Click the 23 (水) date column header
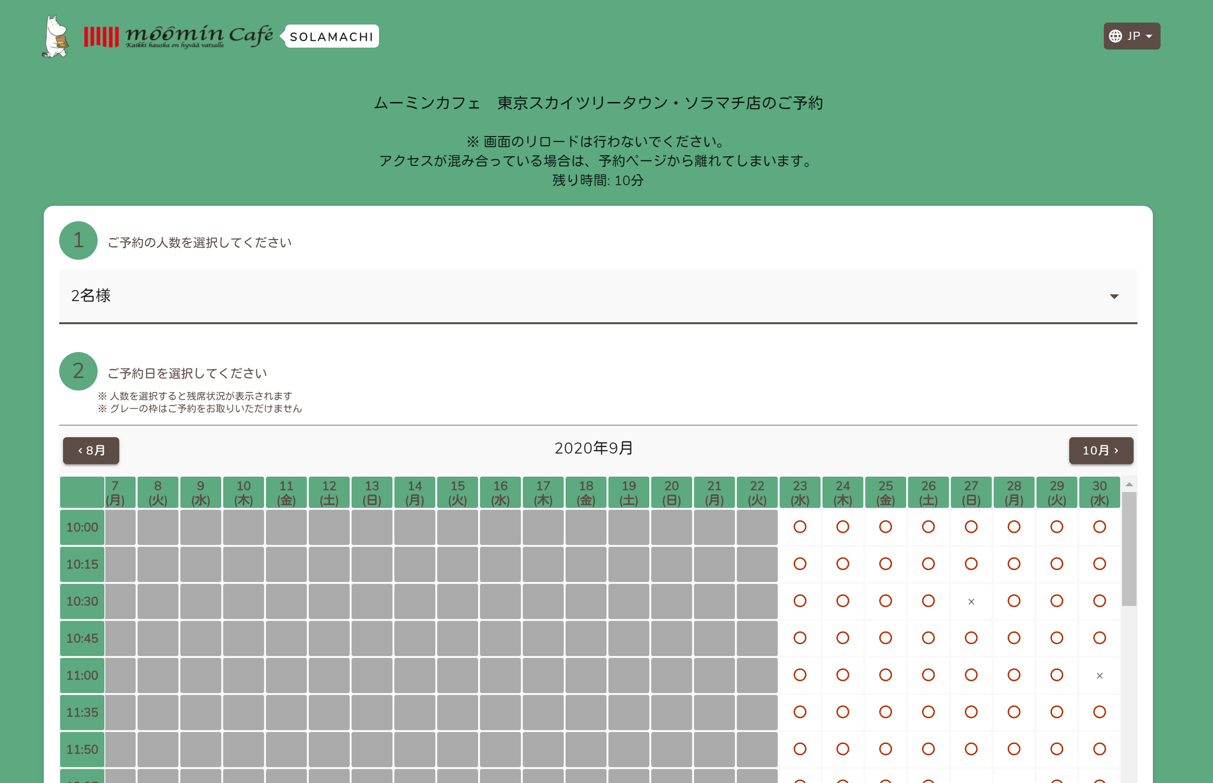Viewport: 1213px width, 783px height. pyautogui.click(x=800, y=493)
